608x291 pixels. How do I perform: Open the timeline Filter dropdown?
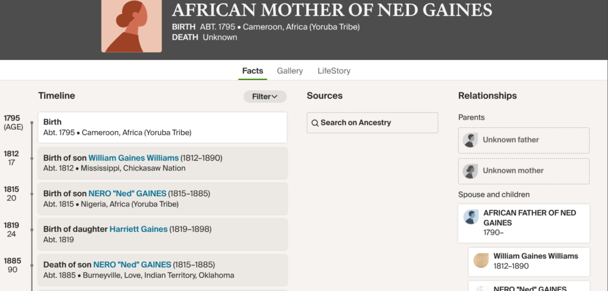click(x=265, y=97)
